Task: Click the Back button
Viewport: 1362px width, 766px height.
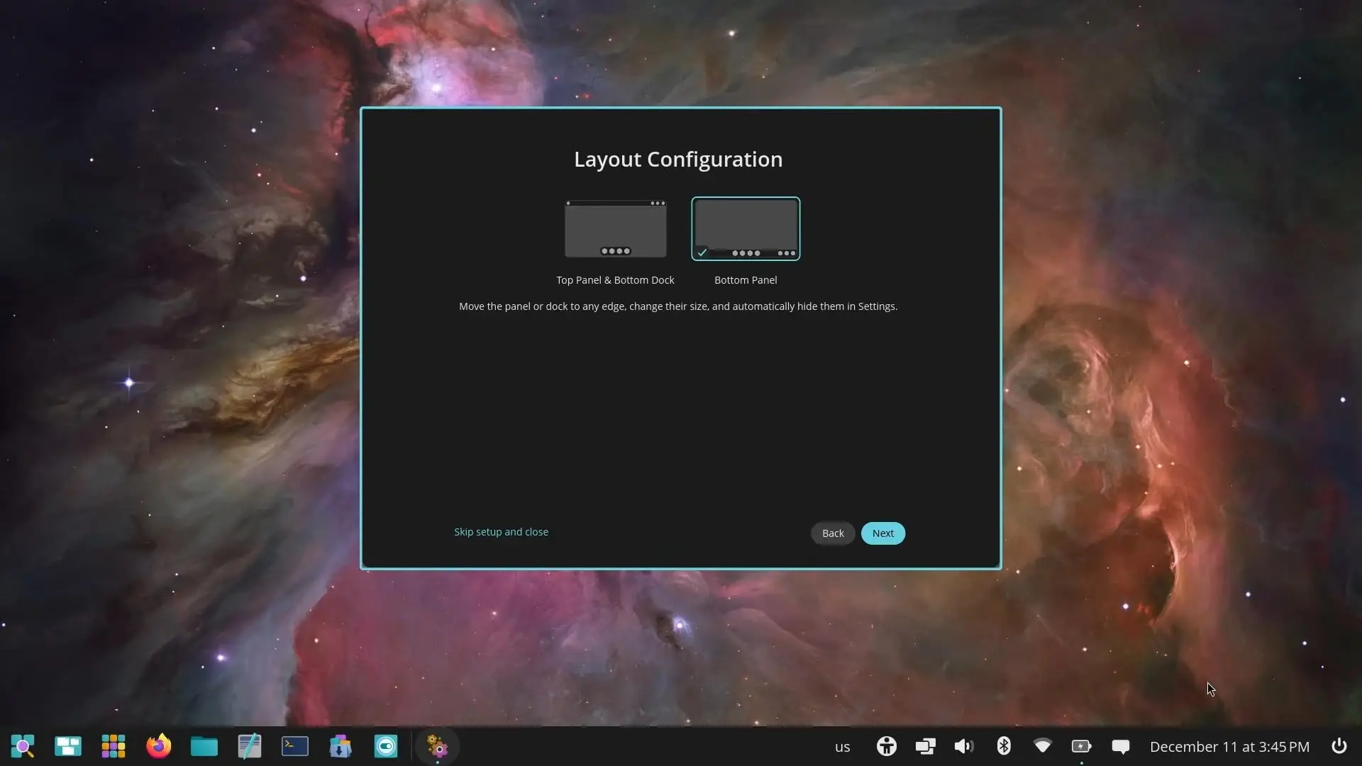Action: point(833,533)
